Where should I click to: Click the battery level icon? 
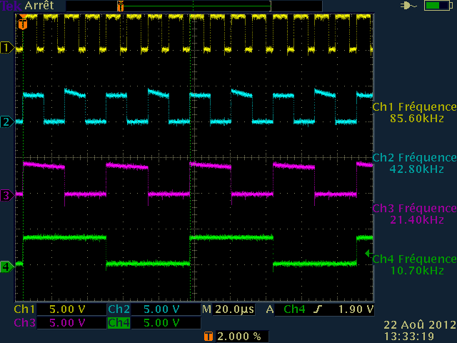(433, 6)
